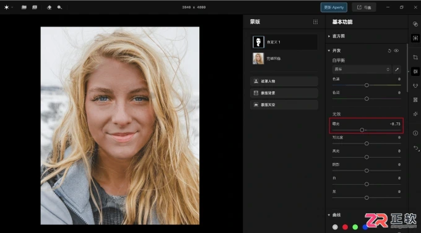Click the 基本功能 panel title
Viewport: 421px width, 233px height.
click(x=342, y=22)
